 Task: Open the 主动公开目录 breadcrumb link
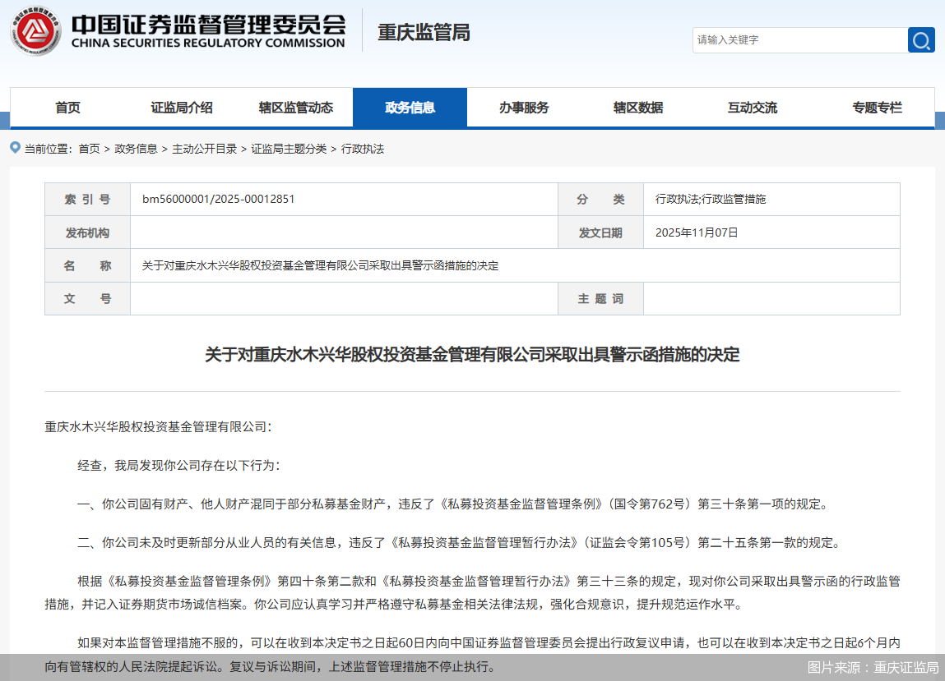click(x=203, y=149)
